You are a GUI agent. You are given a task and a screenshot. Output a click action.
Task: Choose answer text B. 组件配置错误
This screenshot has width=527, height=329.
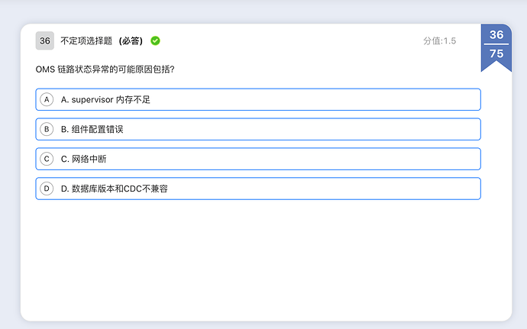click(92, 129)
